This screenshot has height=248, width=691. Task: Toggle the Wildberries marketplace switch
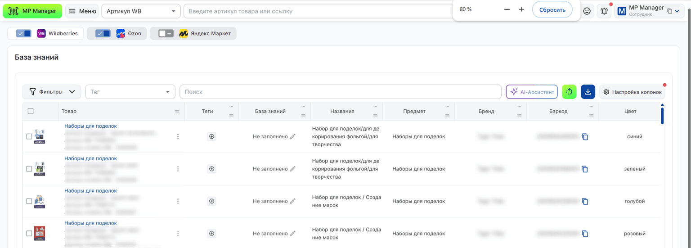(x=24, y=33)
